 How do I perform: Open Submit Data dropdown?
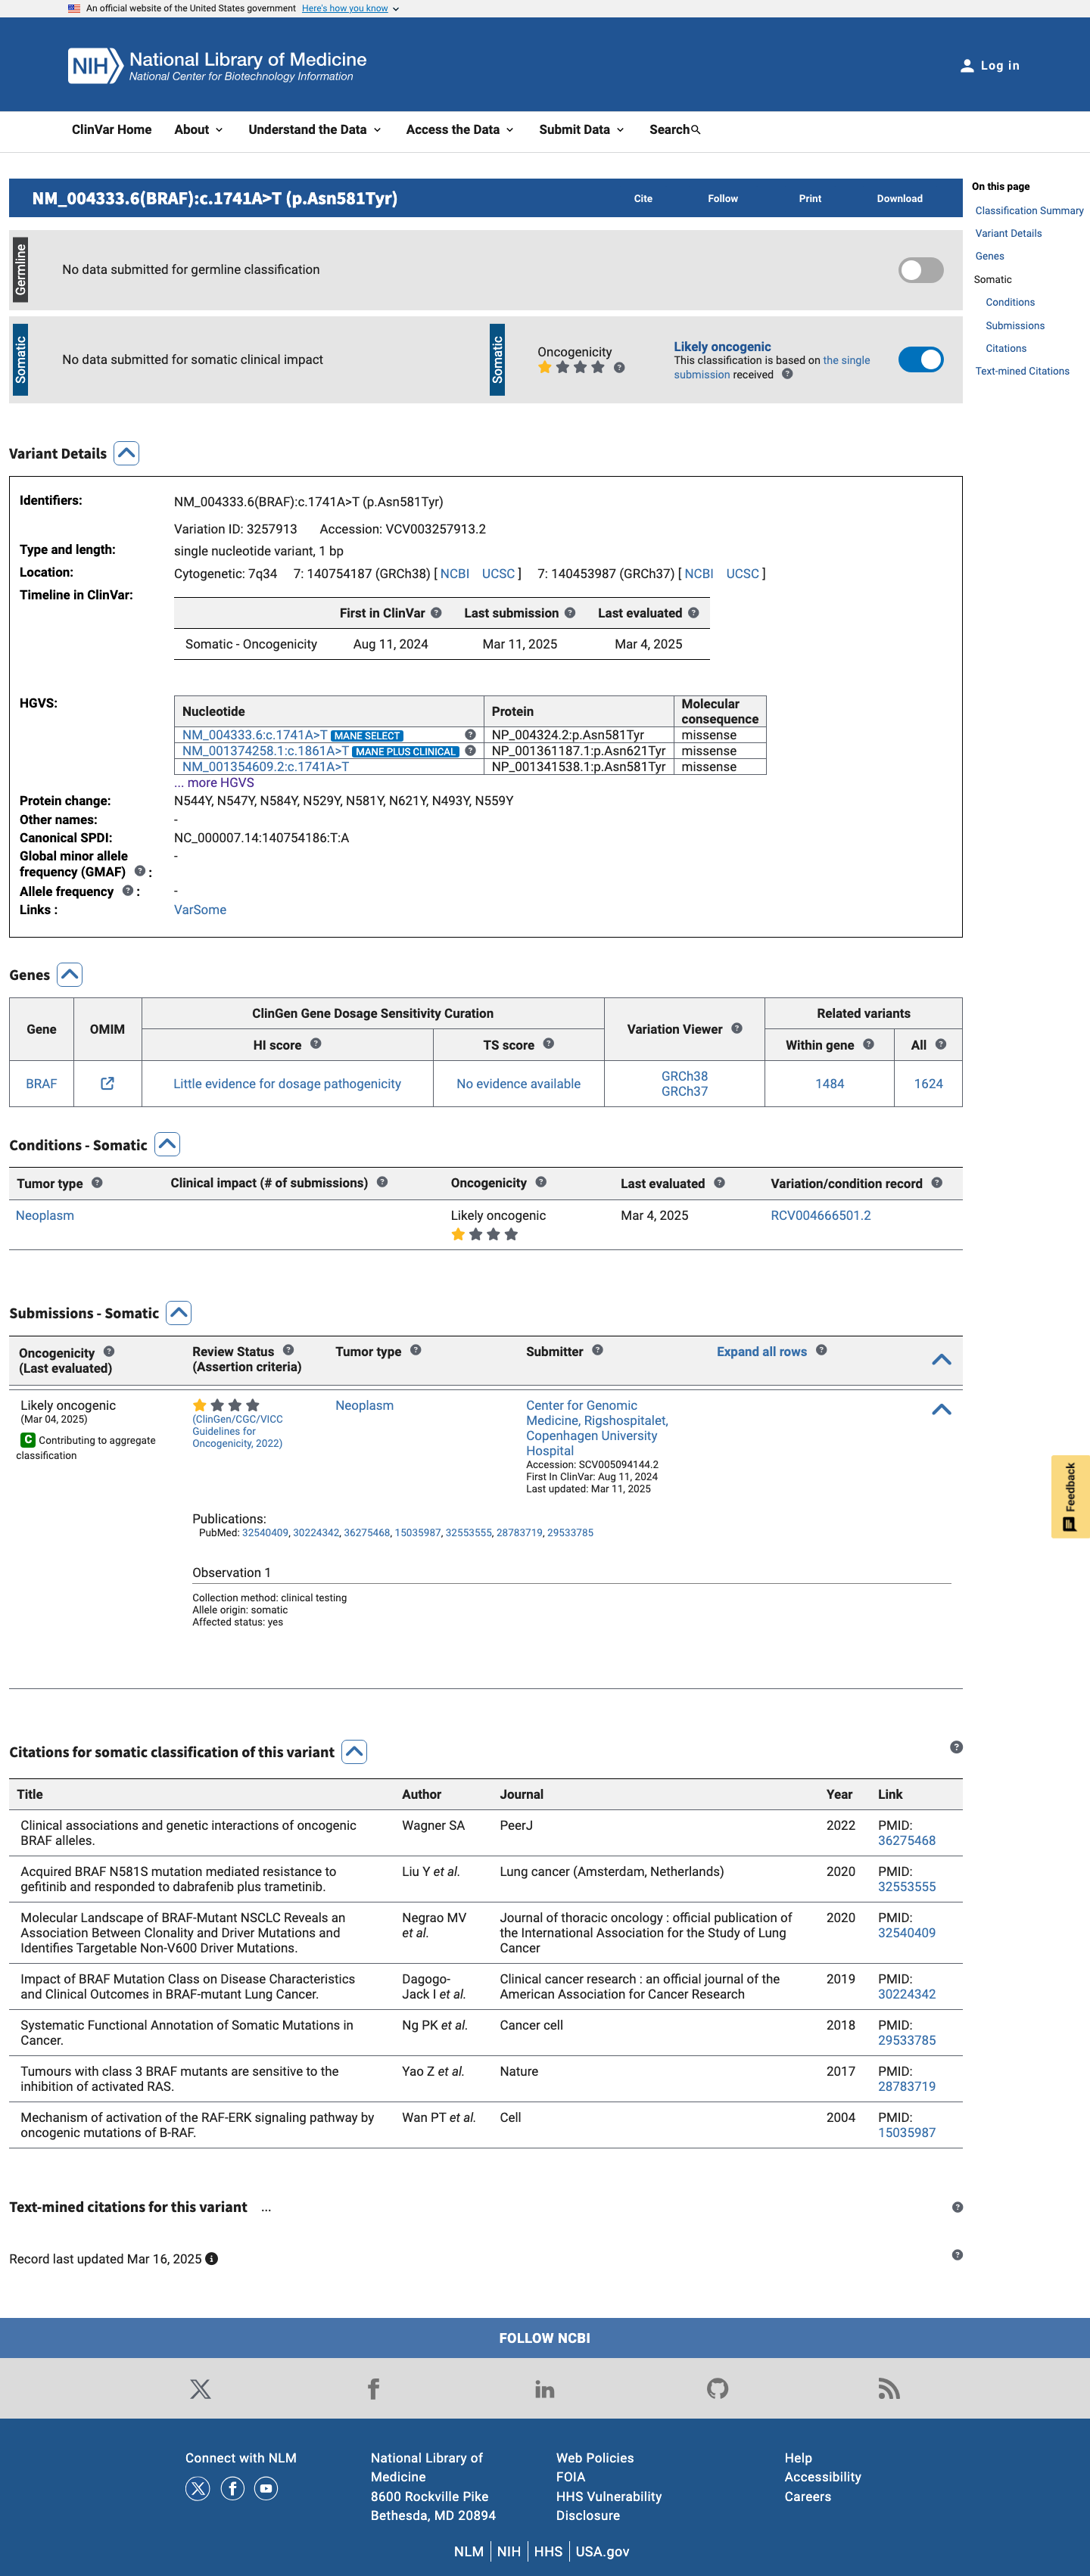pos(581,130)
